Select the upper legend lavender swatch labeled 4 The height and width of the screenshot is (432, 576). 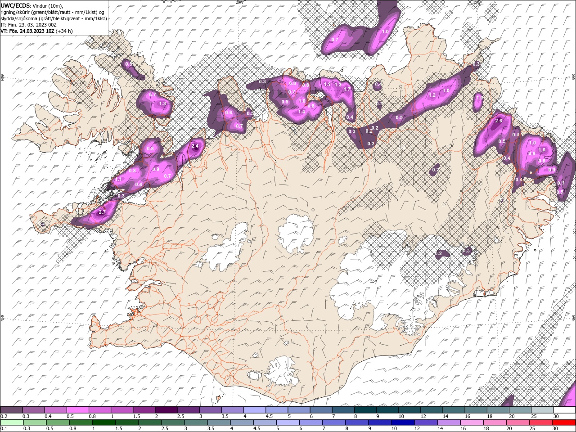point(254,410)
